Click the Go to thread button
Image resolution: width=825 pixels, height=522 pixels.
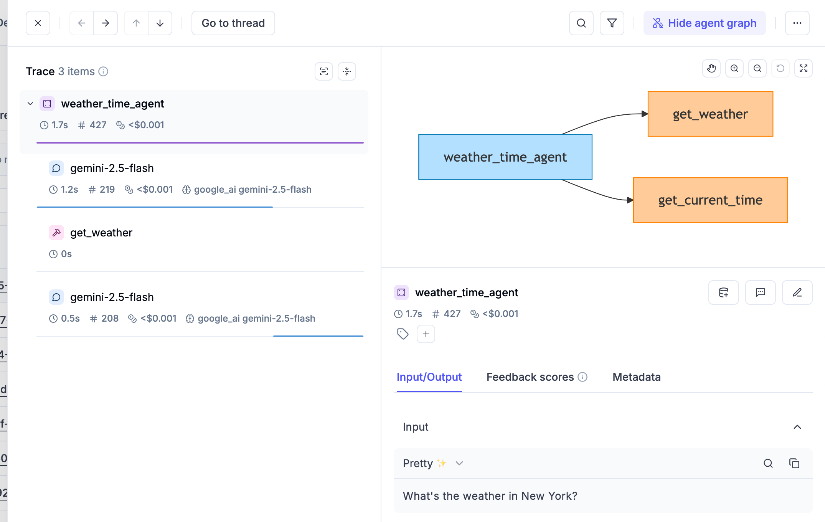click(233, 23)
